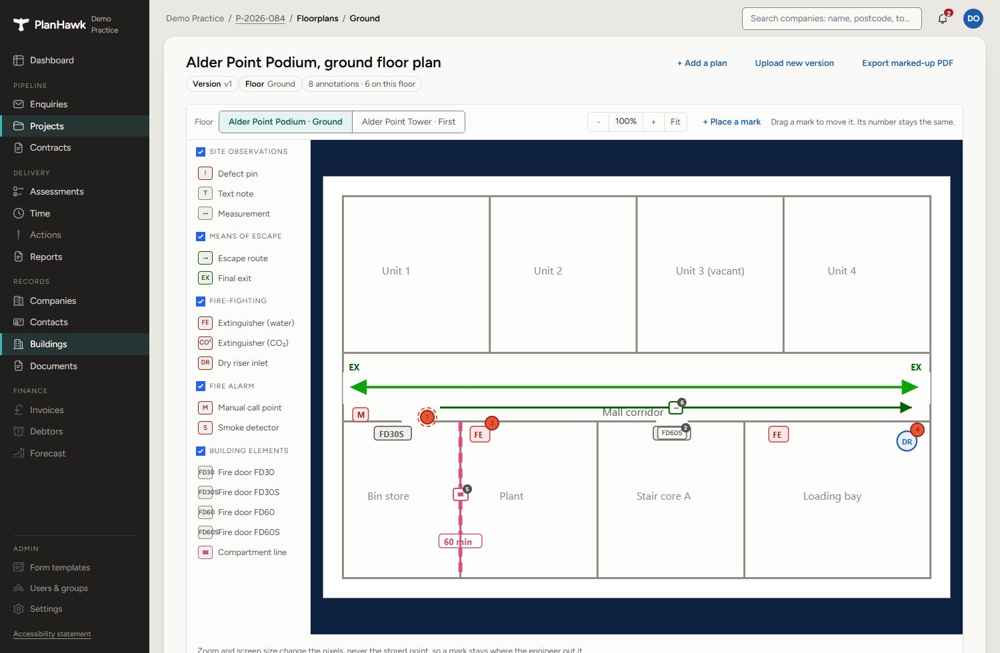Uncheck the Fire-Fighting layer checkbox

pos(201,301)
